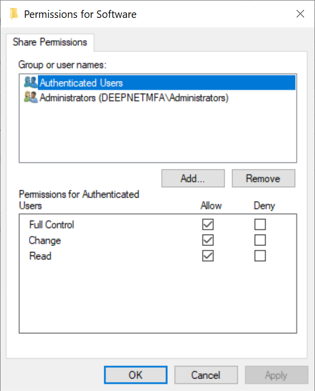The width and height of the screenshot is (315, 391).
Task: Click empty area of group names list
Action: [x=157, y=134]
